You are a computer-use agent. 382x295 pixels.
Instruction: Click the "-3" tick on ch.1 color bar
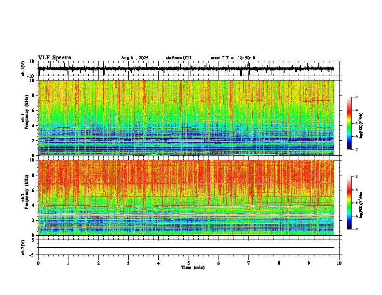[356, 97]
